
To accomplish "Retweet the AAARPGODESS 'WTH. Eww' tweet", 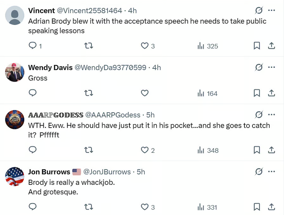I will point(89,150).
